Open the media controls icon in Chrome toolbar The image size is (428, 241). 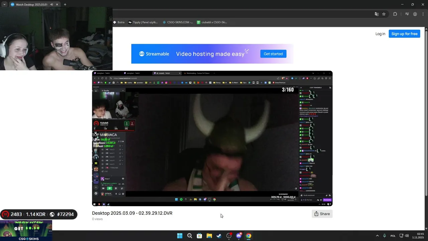point(407,14)
